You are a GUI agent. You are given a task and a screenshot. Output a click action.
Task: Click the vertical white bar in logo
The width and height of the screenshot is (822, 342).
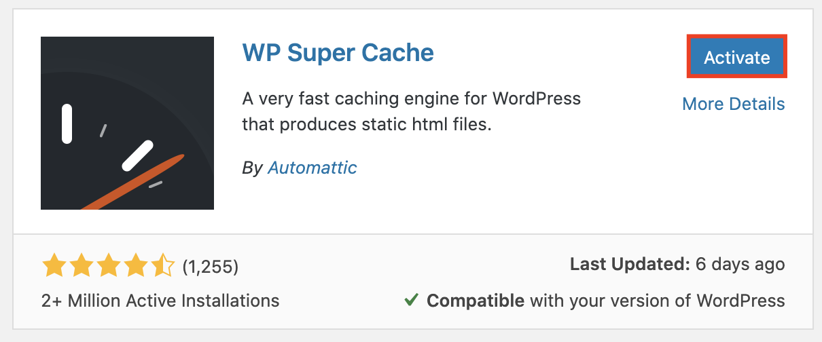(67, 123)
